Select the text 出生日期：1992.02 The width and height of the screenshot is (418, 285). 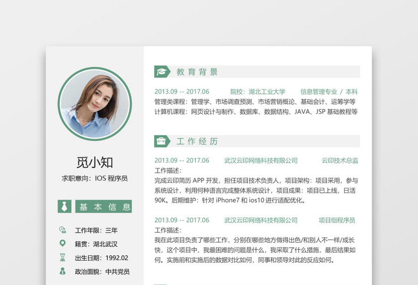[x=102, y=258]
